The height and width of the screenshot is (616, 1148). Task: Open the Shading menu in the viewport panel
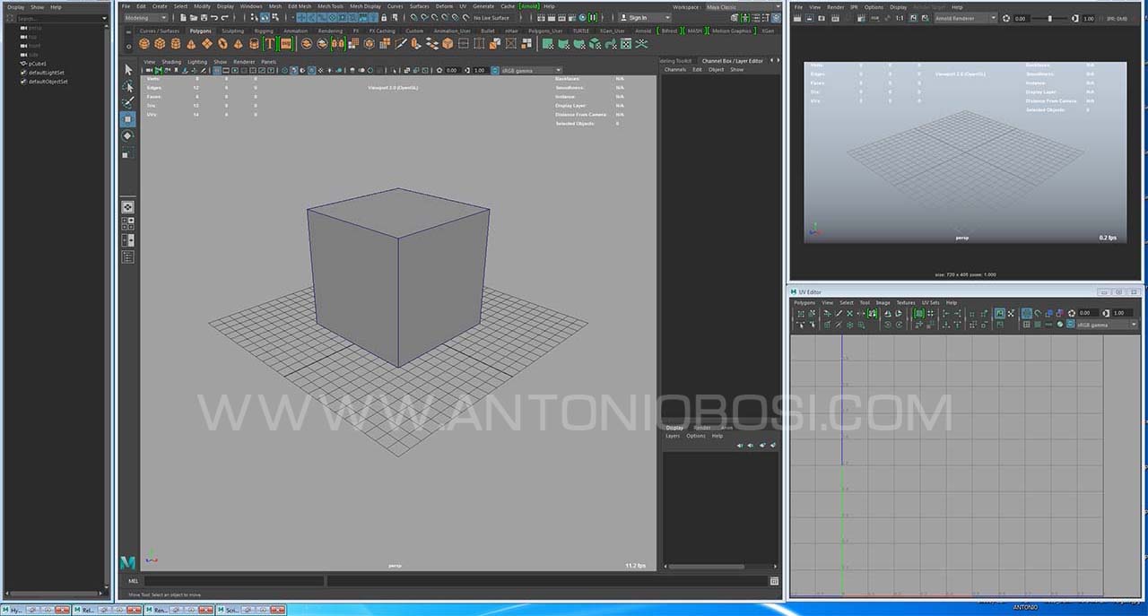click(171, 62)
